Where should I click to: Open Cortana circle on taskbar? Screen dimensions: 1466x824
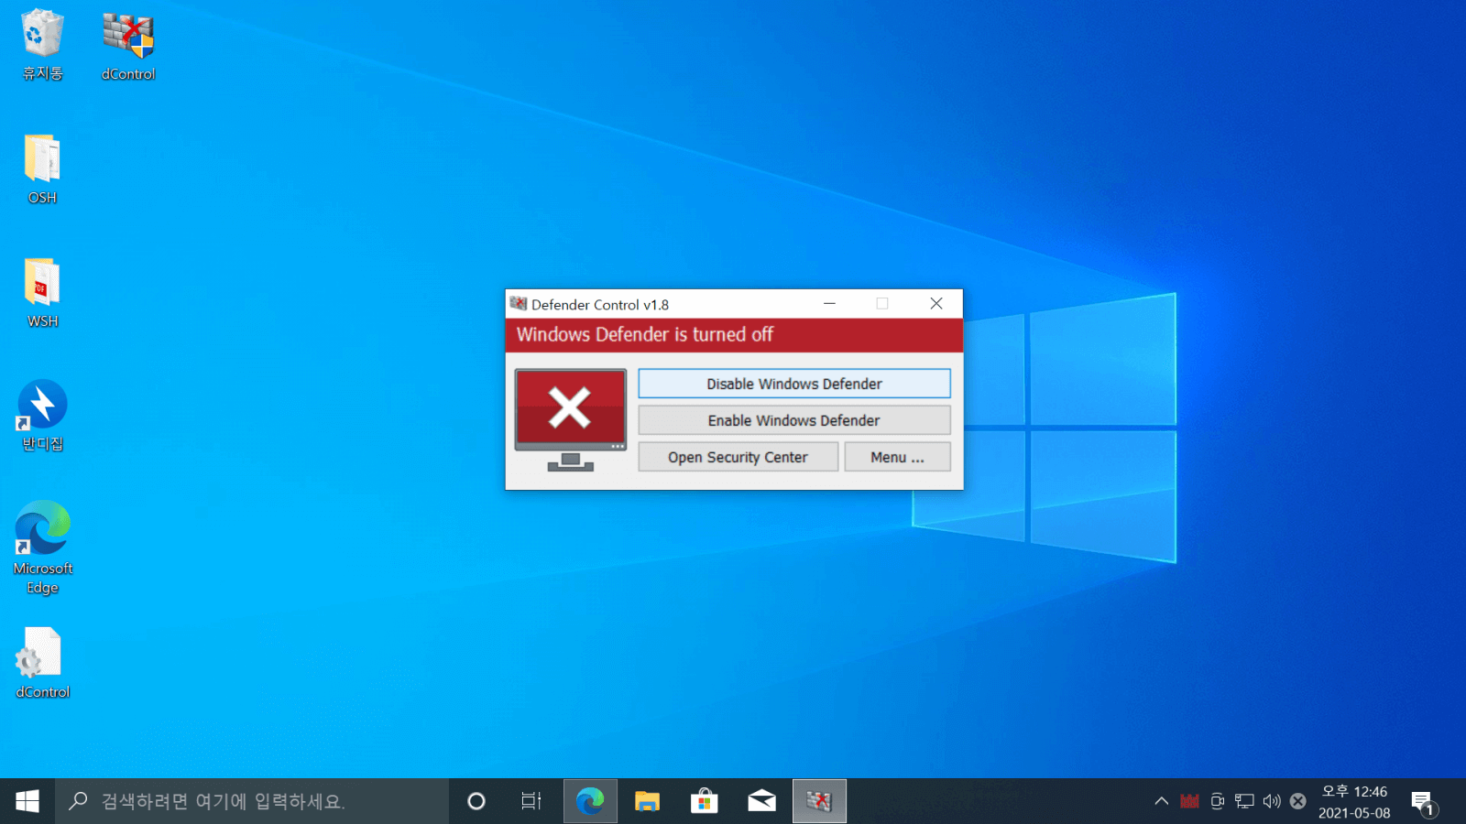pos(476,801)
